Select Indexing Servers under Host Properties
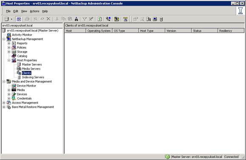Viewport: 246px width, 160px height. [33, 77]
